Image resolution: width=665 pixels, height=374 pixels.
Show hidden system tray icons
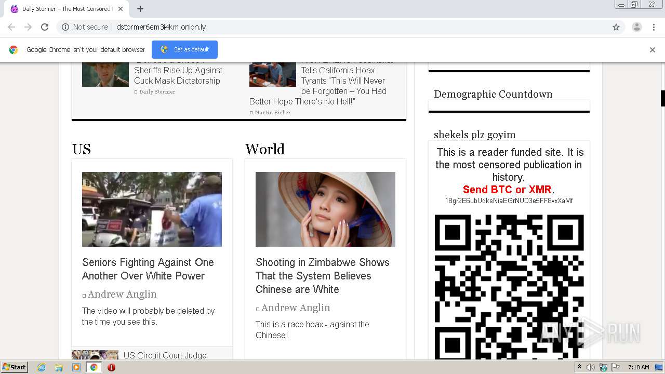579,367
